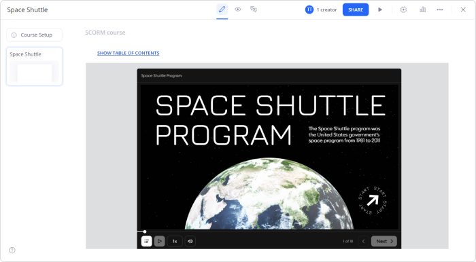Click SHOW TABLE OF CONTENTS link
Screen dimensions: 476x262
[128, 53]
